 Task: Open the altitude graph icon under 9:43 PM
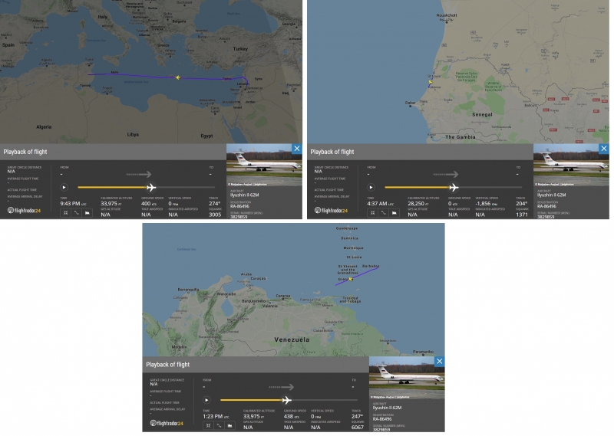pyautogui.click(x=87, y=212)
